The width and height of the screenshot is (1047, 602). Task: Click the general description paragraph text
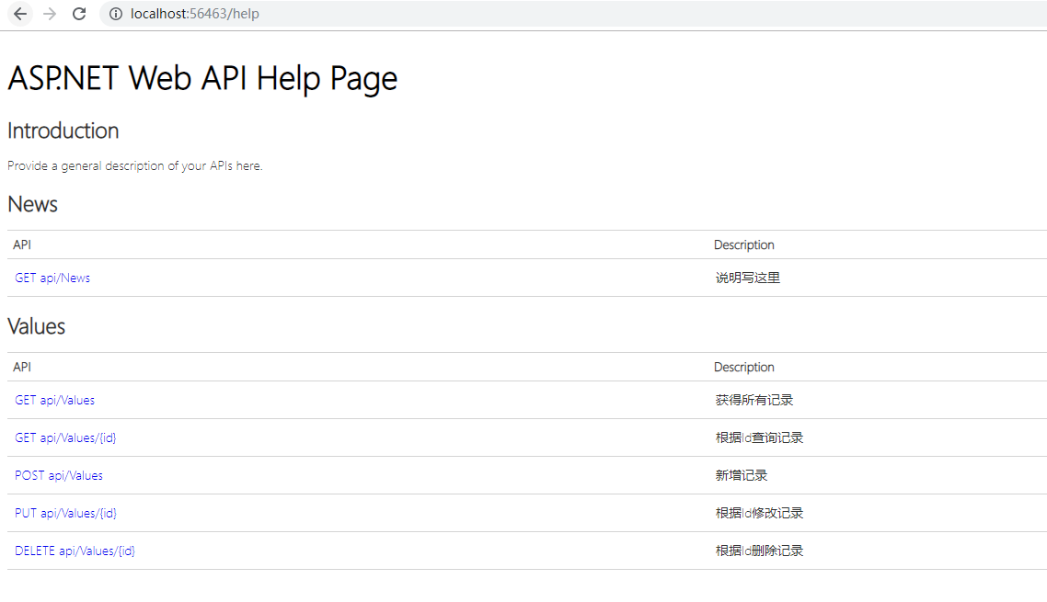(135, 165)
